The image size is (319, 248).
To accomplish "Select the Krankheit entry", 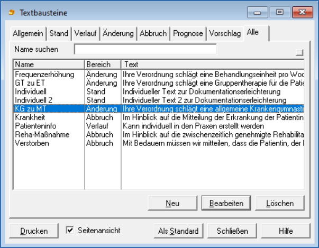I will tap(159, 117).
